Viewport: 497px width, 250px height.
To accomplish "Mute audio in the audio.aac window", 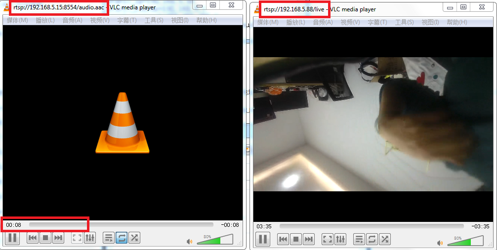I will click(189, 242).
